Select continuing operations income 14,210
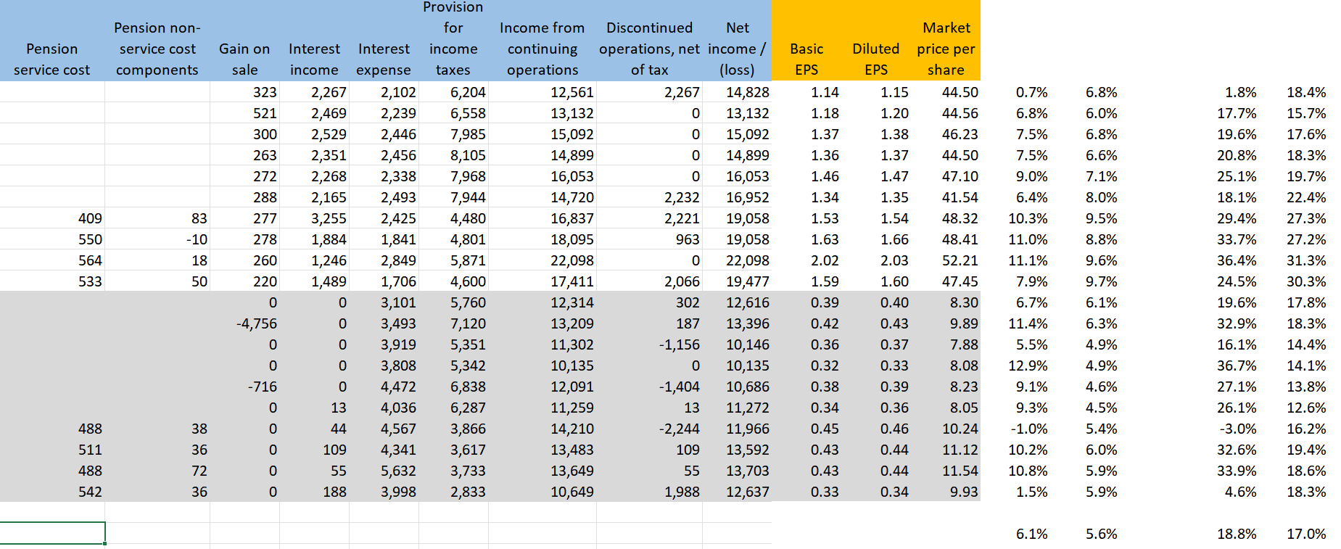The image size is (1341, 549). [572, 429]
